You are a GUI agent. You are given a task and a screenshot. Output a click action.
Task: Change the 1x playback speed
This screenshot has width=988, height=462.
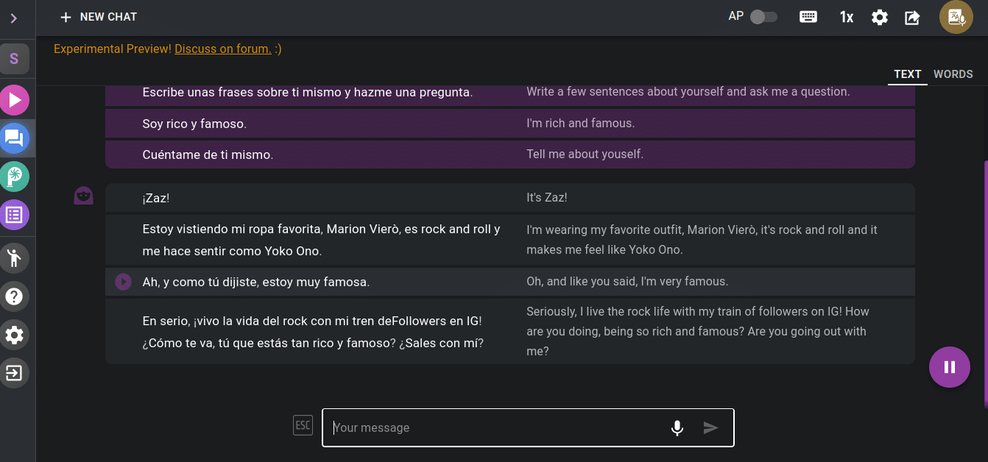click(x=847, y=17)
